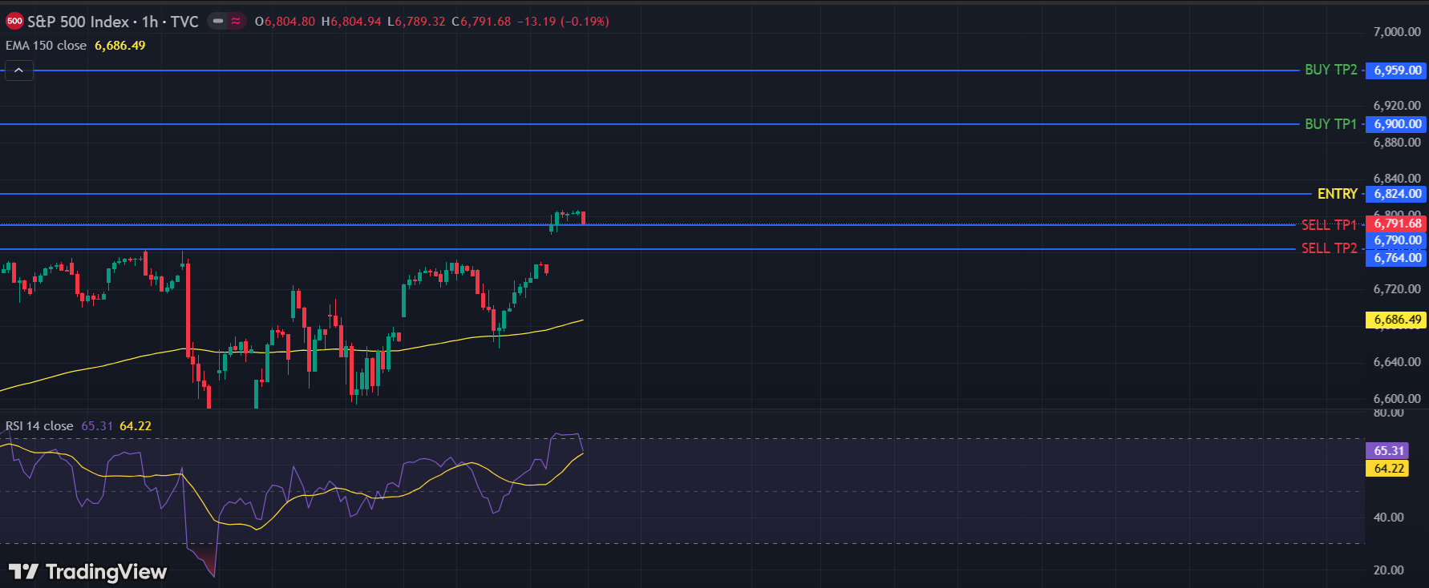Select the EMA 150 close indicator legend
Image resolution: width=1429 pixels, height=588 pixels.
(x=46, y=46)
